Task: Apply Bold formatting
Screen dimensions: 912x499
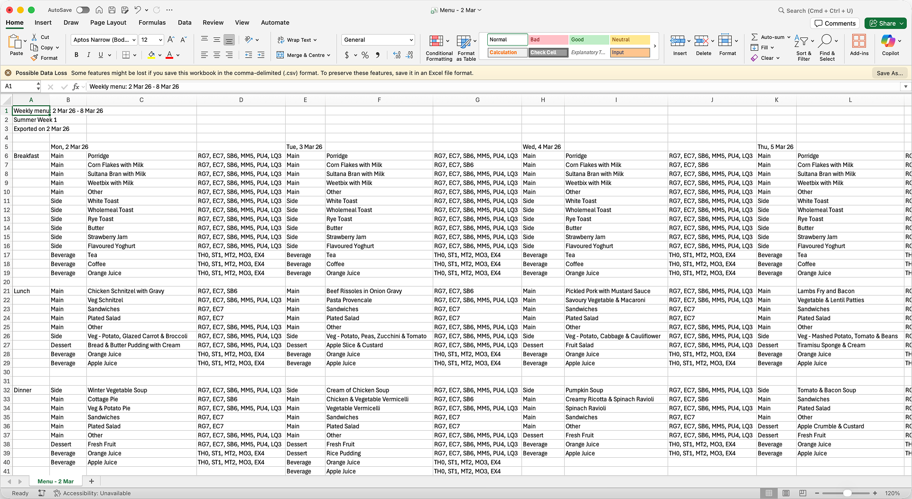Action: pos(76,55)
